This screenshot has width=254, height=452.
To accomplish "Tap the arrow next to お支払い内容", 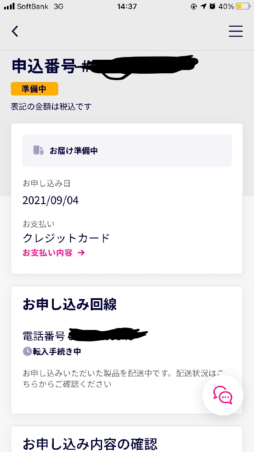I will [x=81, y=253].
